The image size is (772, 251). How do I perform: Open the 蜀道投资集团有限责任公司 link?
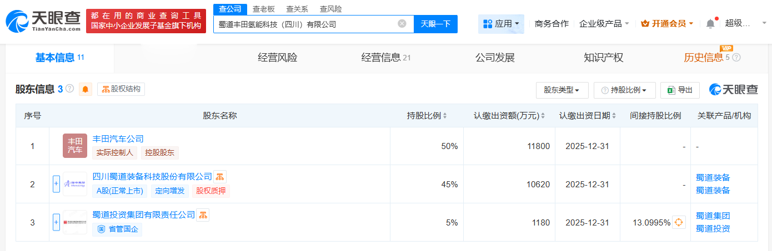point(144,215)
